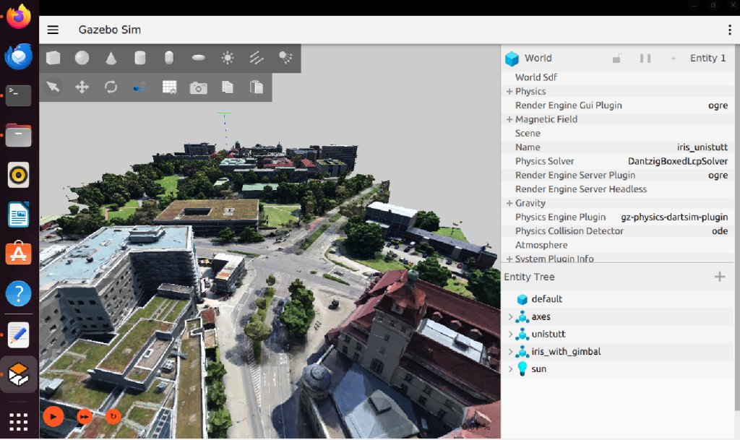This screenshot has width=740, height=440.
Task: Click the Scene component row
Action: pos(617,134)
